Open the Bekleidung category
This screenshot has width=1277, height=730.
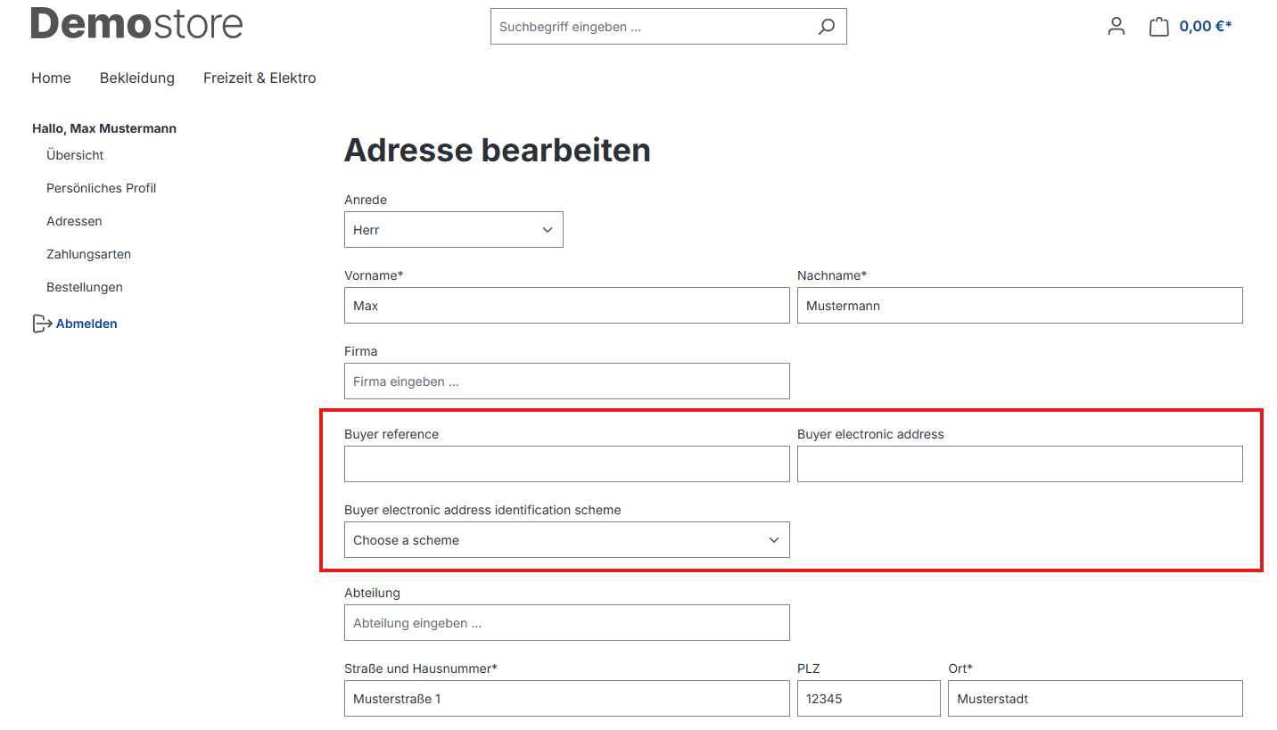(137, 78)
